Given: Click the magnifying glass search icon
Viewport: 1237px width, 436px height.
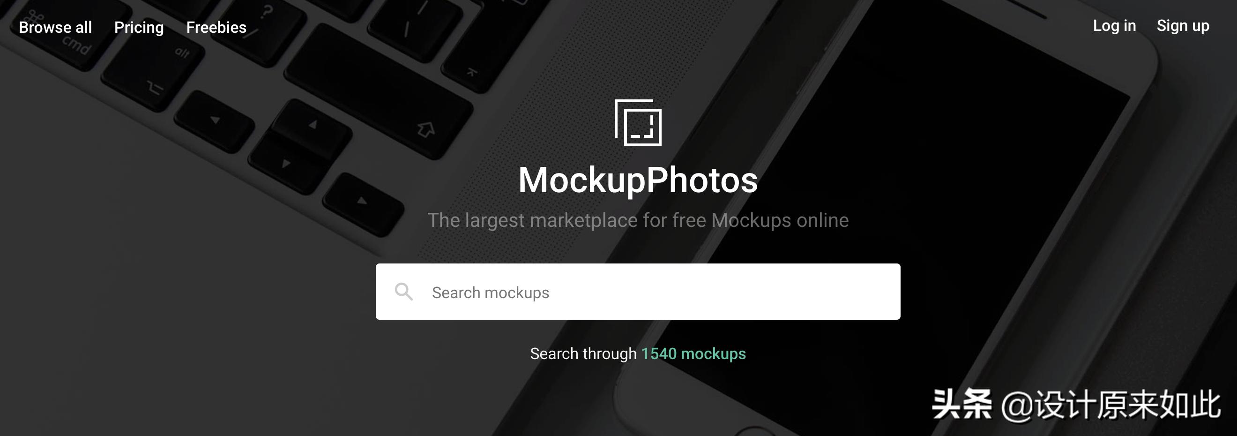Looking at the screenshot, I should [x=403, y=291].
